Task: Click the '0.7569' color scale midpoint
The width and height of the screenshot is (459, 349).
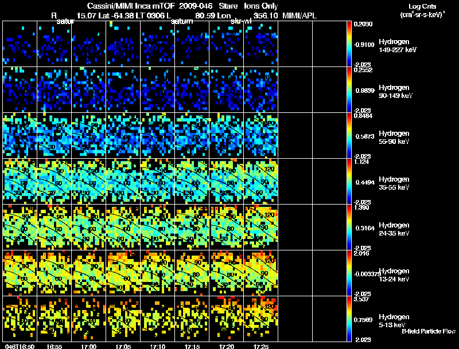Action: coord(364,320)
